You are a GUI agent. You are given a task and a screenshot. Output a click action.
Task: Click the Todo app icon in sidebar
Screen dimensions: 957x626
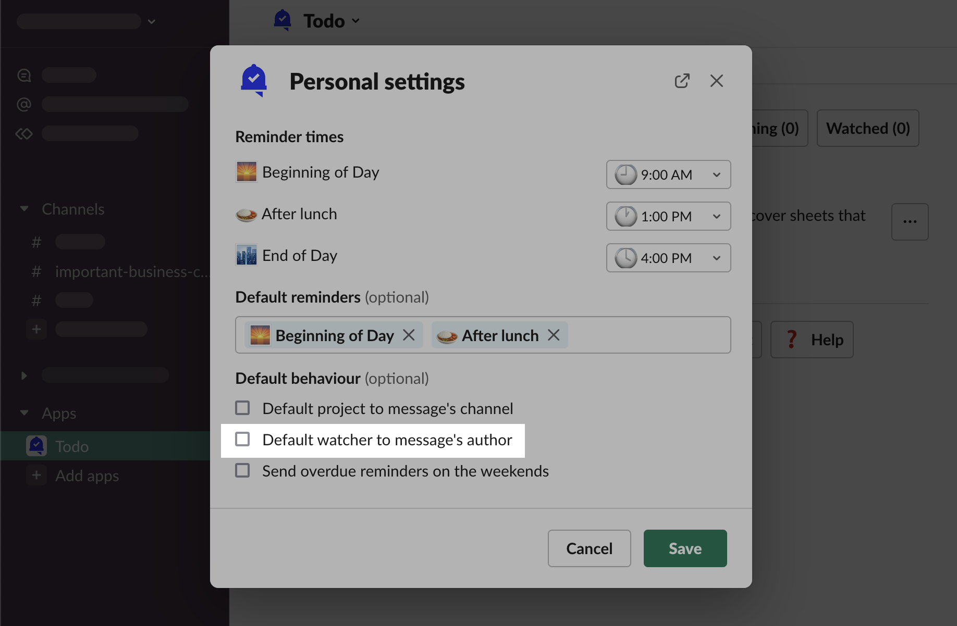pyautogui.click(x=36, y=446)
